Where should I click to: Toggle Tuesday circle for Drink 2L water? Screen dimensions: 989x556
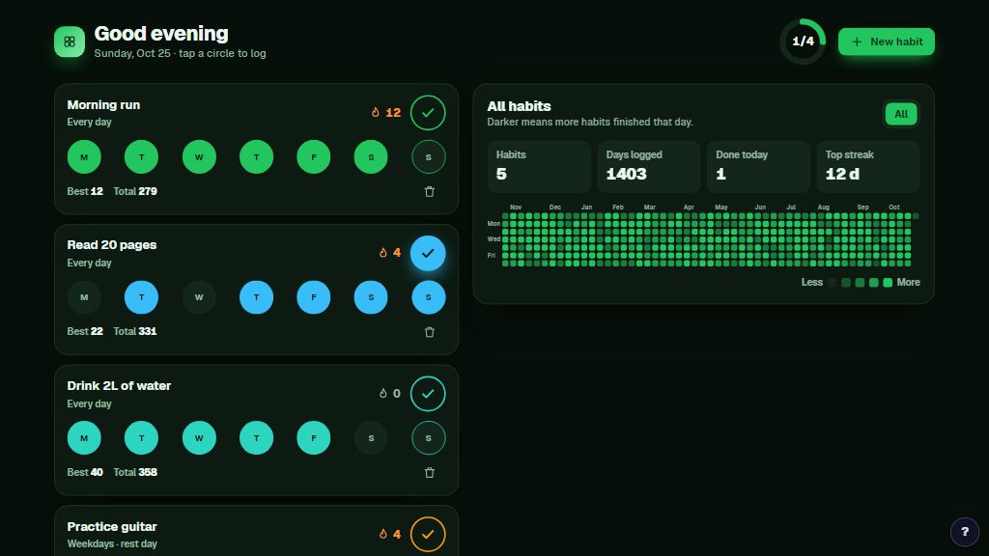coord(141,438)
